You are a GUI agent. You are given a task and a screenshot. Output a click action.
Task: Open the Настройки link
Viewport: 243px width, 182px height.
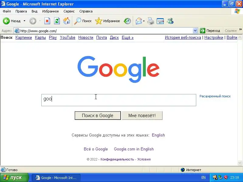(214, 37)
